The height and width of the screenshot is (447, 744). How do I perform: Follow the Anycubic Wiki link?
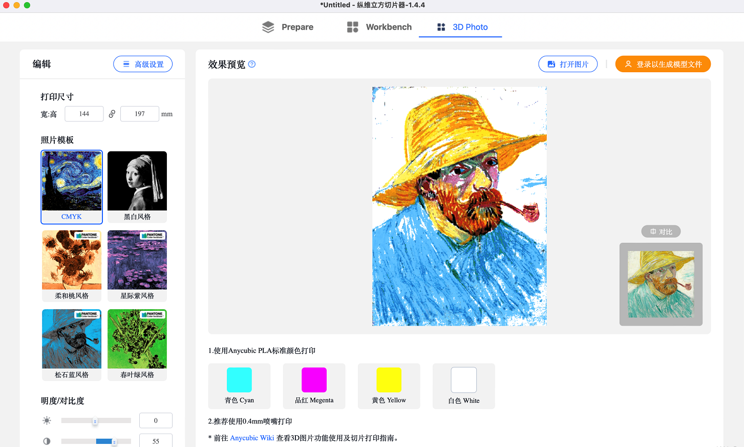252,438
